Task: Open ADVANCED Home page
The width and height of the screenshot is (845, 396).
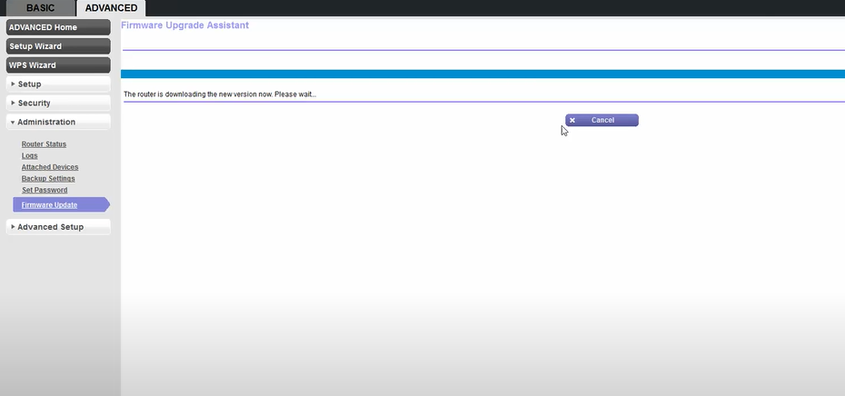Action: (58, 27)
